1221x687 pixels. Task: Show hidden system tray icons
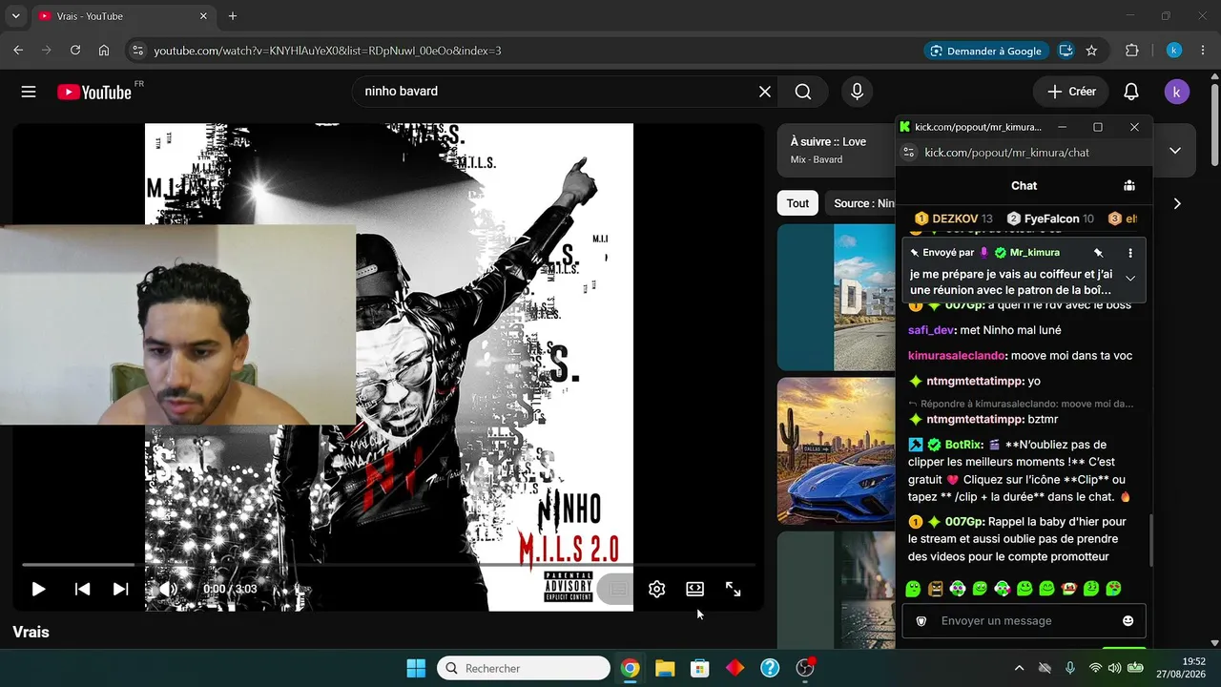pos(1019,668)
